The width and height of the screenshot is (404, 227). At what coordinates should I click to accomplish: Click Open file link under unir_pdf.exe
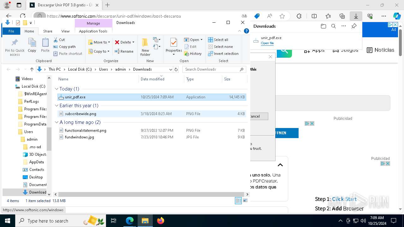(x=267, y=43)
